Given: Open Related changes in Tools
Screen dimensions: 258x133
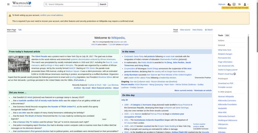Looking at the screenshot, I should point(225,54).
